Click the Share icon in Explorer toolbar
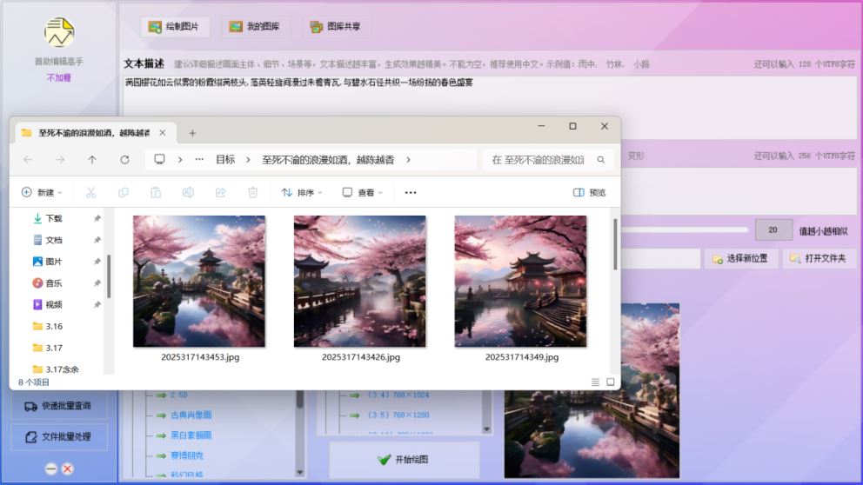863x485 pixels. point(221,192)
